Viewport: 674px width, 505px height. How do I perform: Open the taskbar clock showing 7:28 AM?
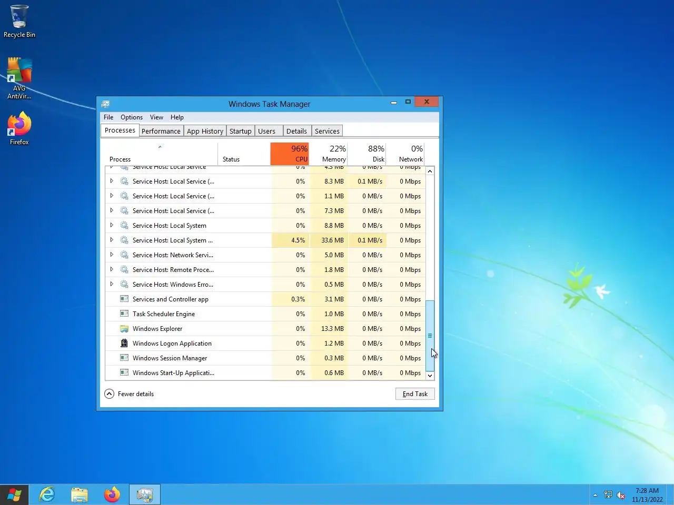tap(647, 495)
